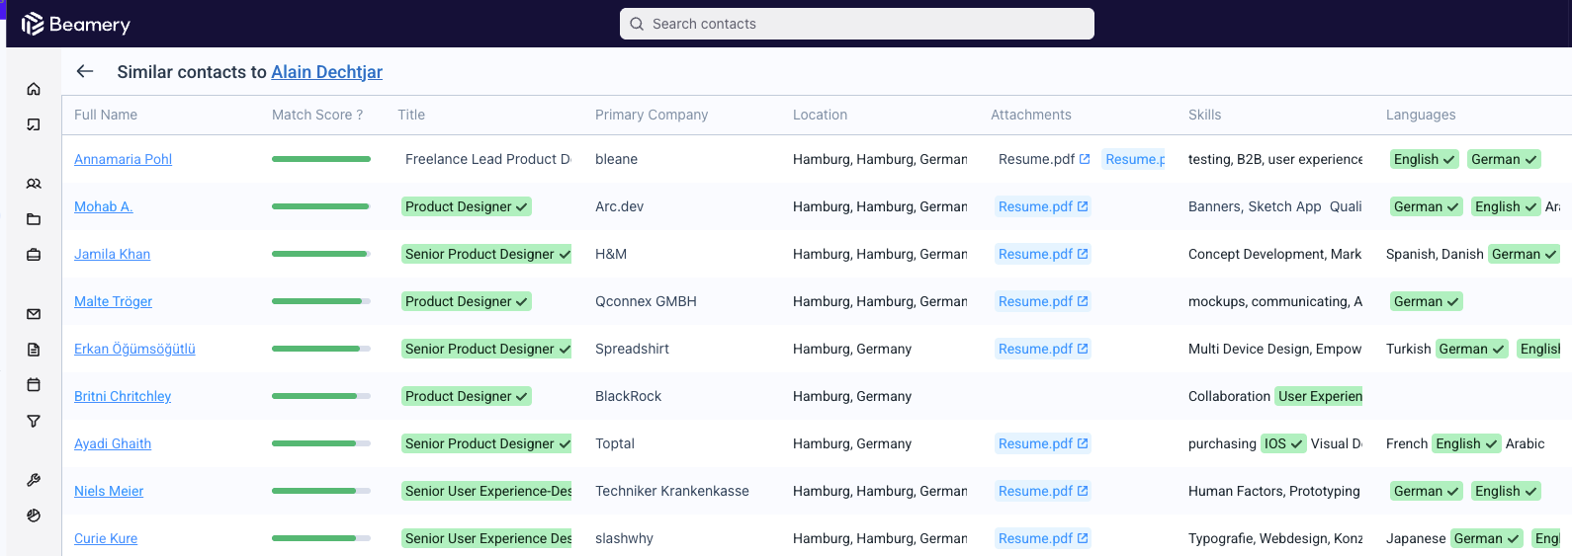Screen dimensions: 1572x556
Task: Open Annamaria Pohl's first Resume.pdf
Action: (x=1044, y=159)
